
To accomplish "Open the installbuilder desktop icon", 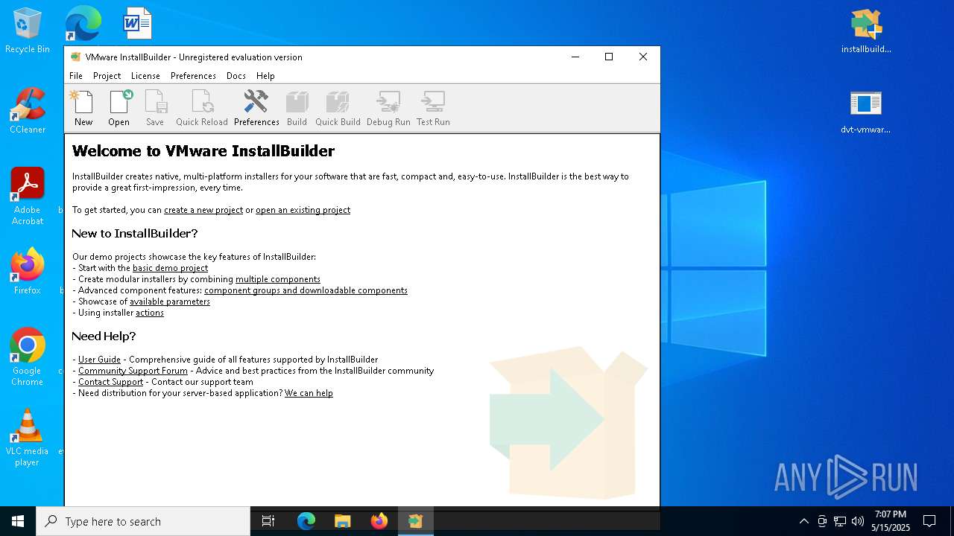I will click(866, 31).
